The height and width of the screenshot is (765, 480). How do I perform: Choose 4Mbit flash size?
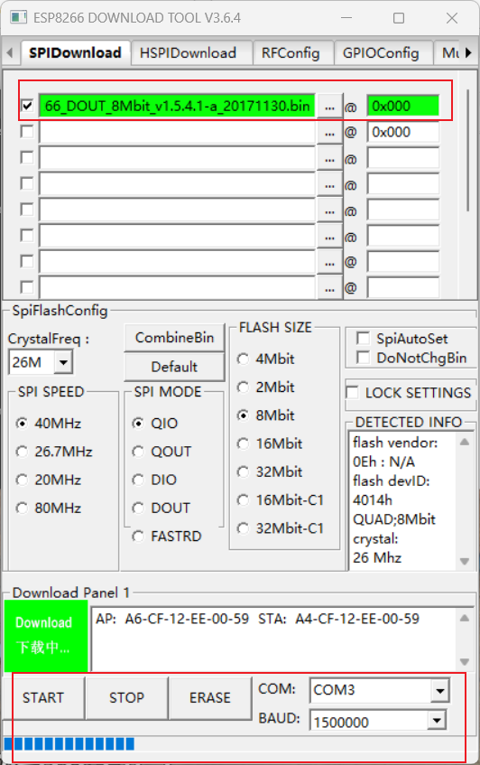tap(265, 359)
